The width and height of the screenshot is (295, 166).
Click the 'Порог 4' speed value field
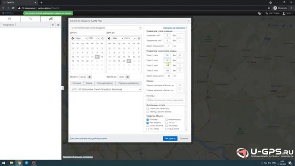click(167, 71)
